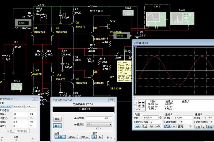Choose the square waveform button
Image resolution: width=214 pixels, height=142 pixels.
[x=30, y=106]
